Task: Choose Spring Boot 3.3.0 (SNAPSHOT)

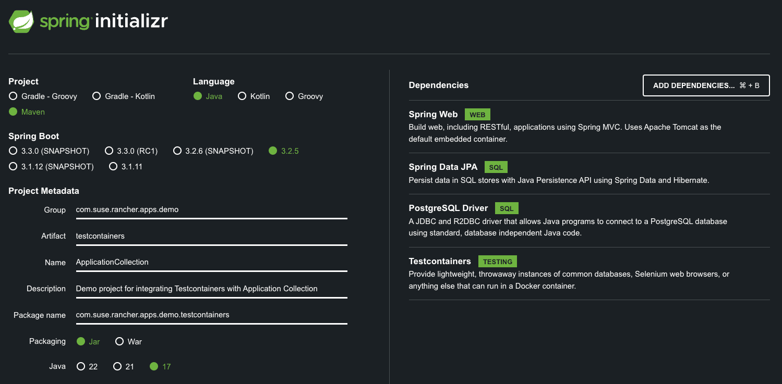Action: tap(13, 151)
